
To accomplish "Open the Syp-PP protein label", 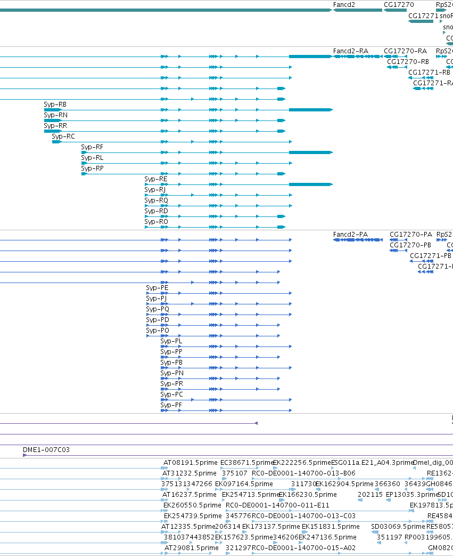I will pyautogui.click(x=171, y=351).
